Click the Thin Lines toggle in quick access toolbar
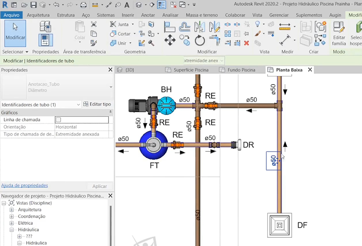 coord(162,5)
